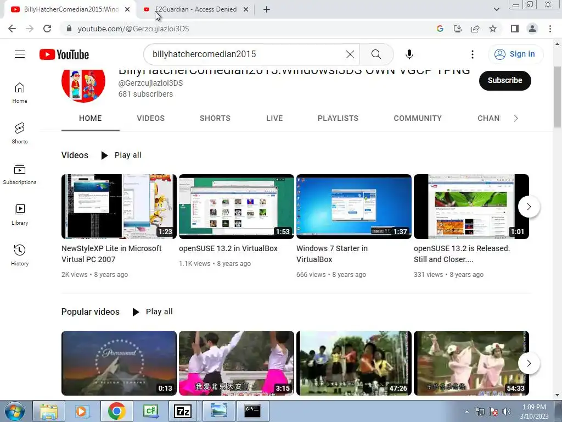Click the Sign in button
This screenshot has height=422, width=562.
(x=515, y=54)
